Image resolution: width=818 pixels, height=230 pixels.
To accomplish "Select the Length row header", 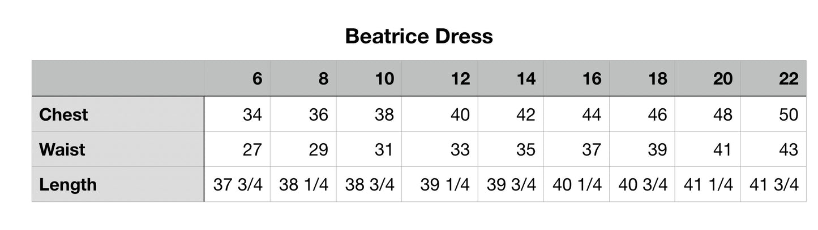I will click(68, 184).
